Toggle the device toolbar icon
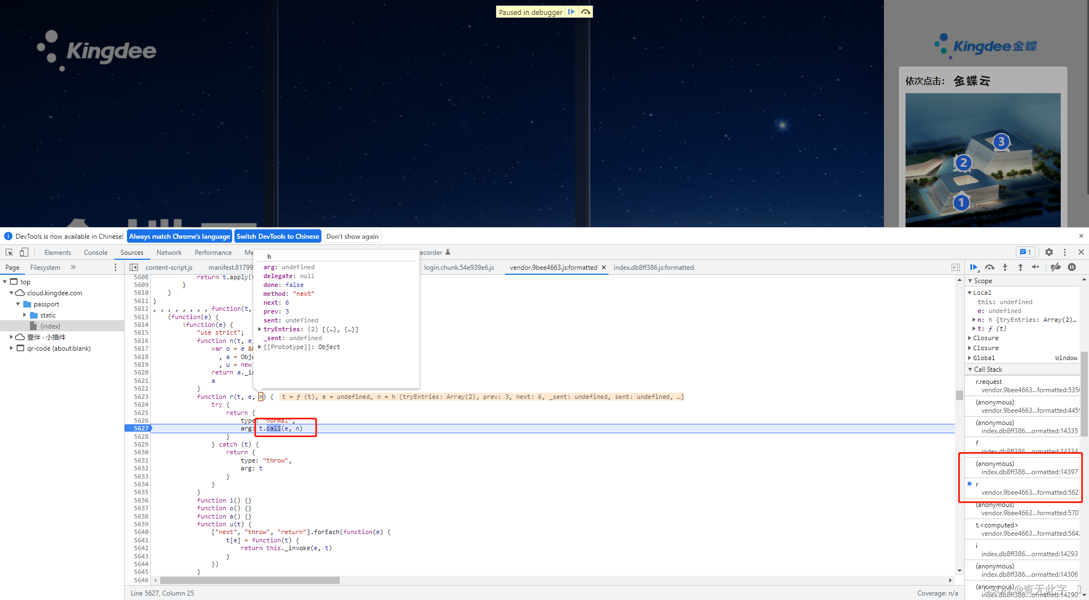1089x600 pixels. click(x=24, y=252)
